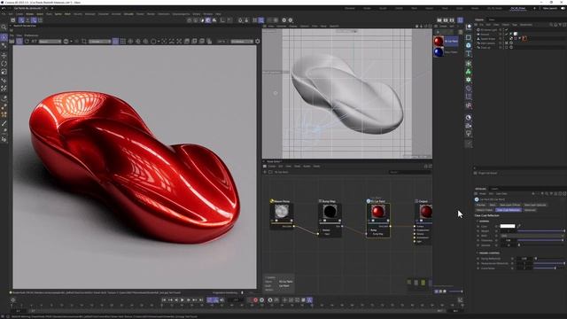Toggle autokey button beside record
Screen dimensions: 567x319
point(262,300)
